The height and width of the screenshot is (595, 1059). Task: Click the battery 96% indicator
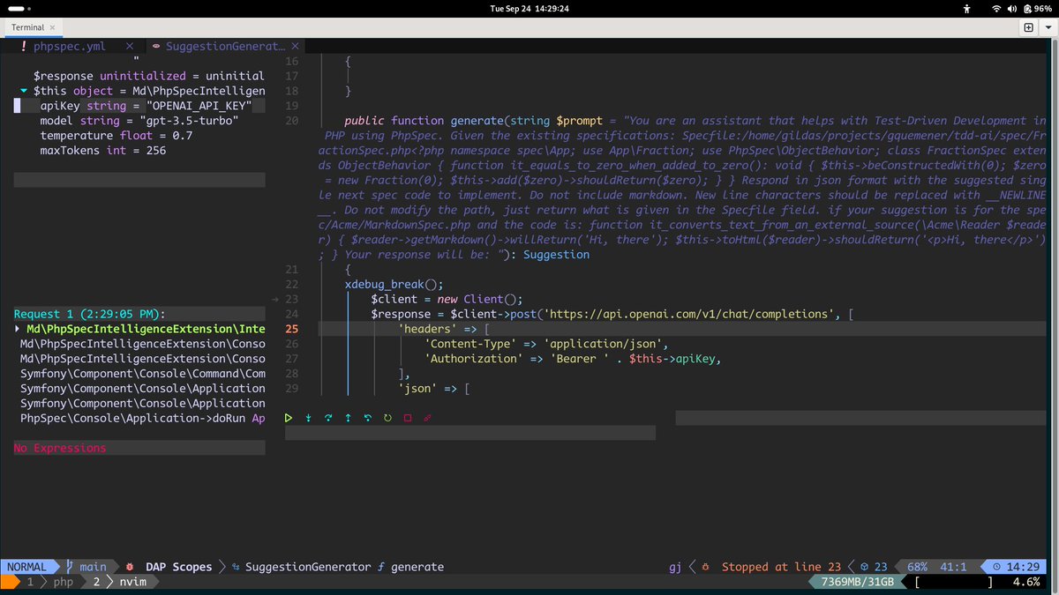coord(1036,8)
